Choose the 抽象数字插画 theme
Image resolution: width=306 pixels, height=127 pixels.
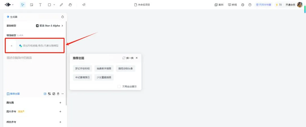pos(104,69)
